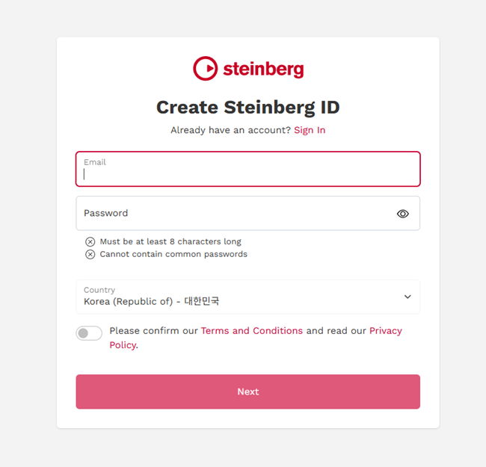The image size is (486, 467).
Task: Click the Steinberg play-circle logo icon
Action: tap(204, 69)
